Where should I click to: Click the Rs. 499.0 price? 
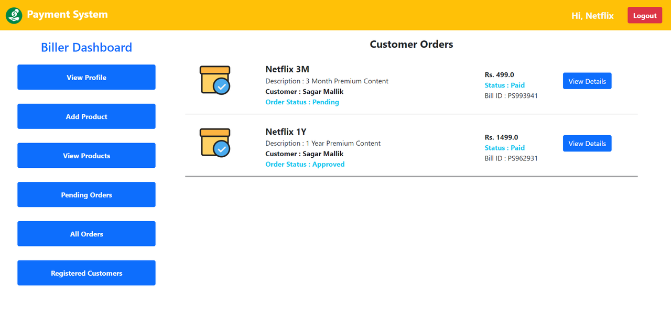pyautogui.click(x=500, y=75)
